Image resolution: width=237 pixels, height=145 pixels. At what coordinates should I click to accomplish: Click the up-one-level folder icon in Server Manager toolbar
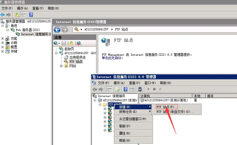(17, 15)
